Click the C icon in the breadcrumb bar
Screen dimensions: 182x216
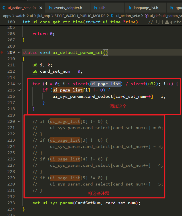coord(112,16)
